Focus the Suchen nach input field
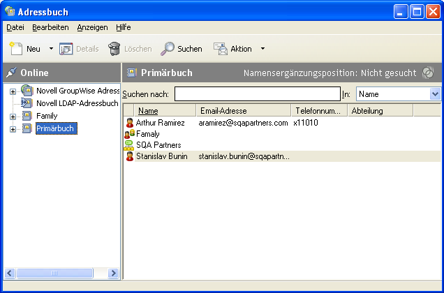 258,93
